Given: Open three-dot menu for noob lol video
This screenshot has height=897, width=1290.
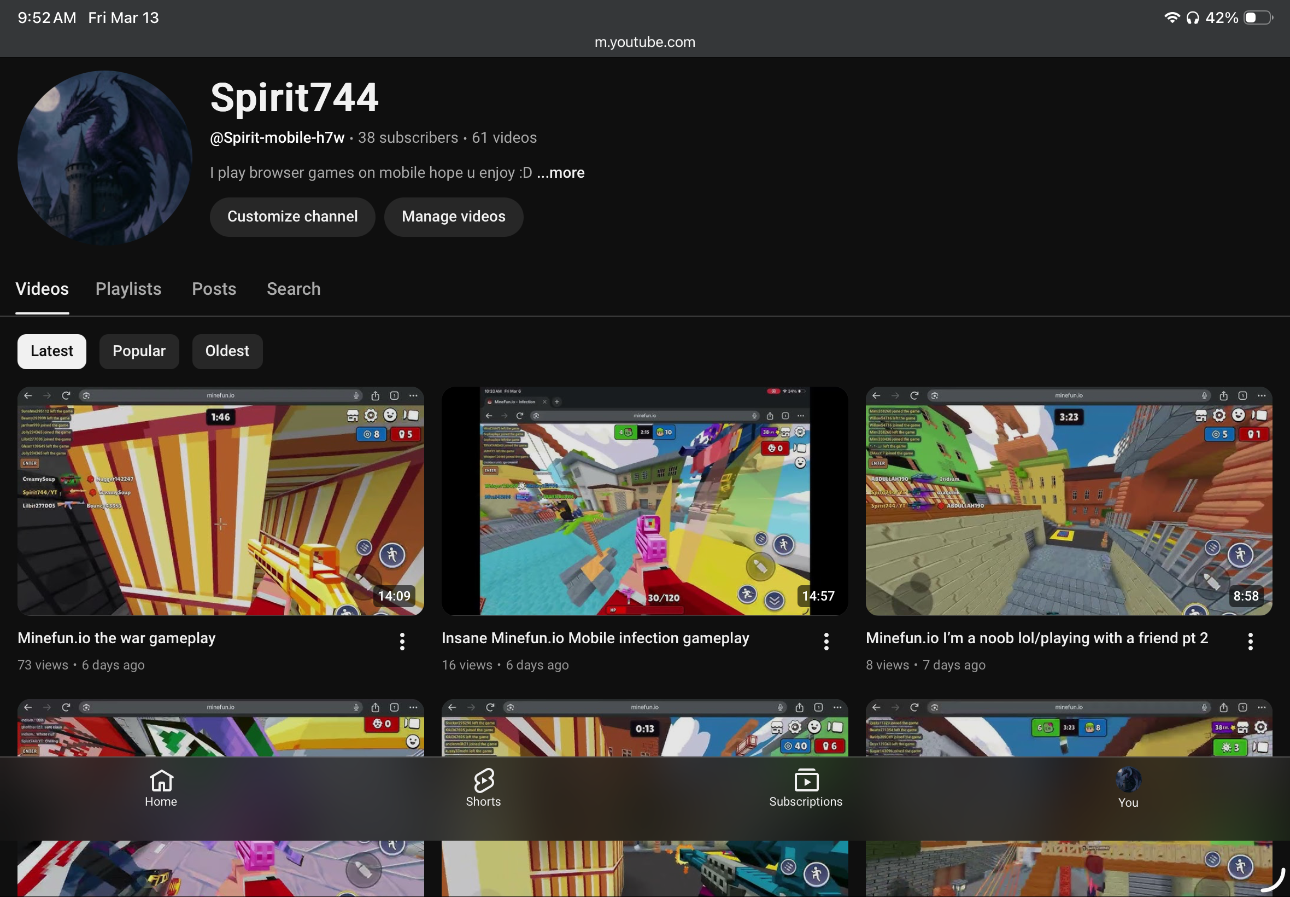Looking at the screenshot, I should pyautogui.click(x=1250, y=641).
